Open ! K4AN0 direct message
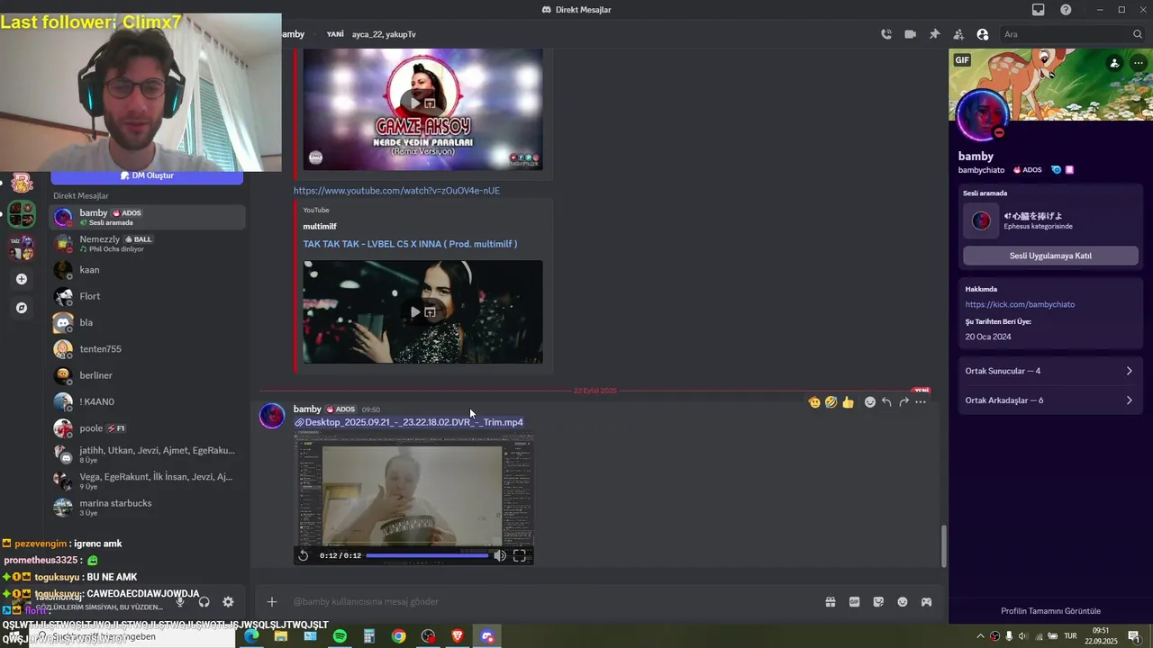1153x648 pixels. click(x=147, y=401)
